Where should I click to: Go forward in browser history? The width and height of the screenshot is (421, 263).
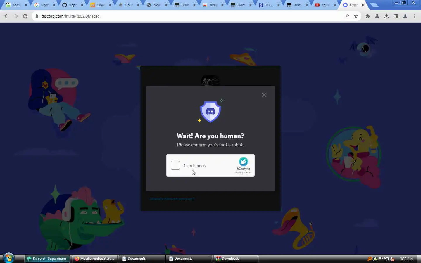pos(16,16)
